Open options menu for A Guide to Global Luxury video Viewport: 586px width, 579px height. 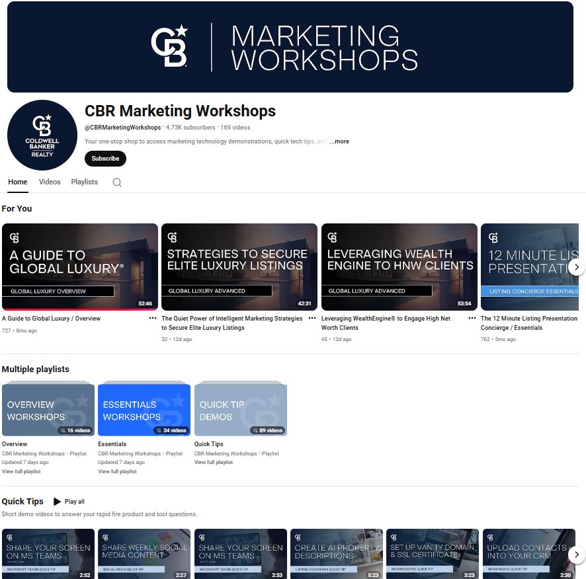[x=153, y=318]
